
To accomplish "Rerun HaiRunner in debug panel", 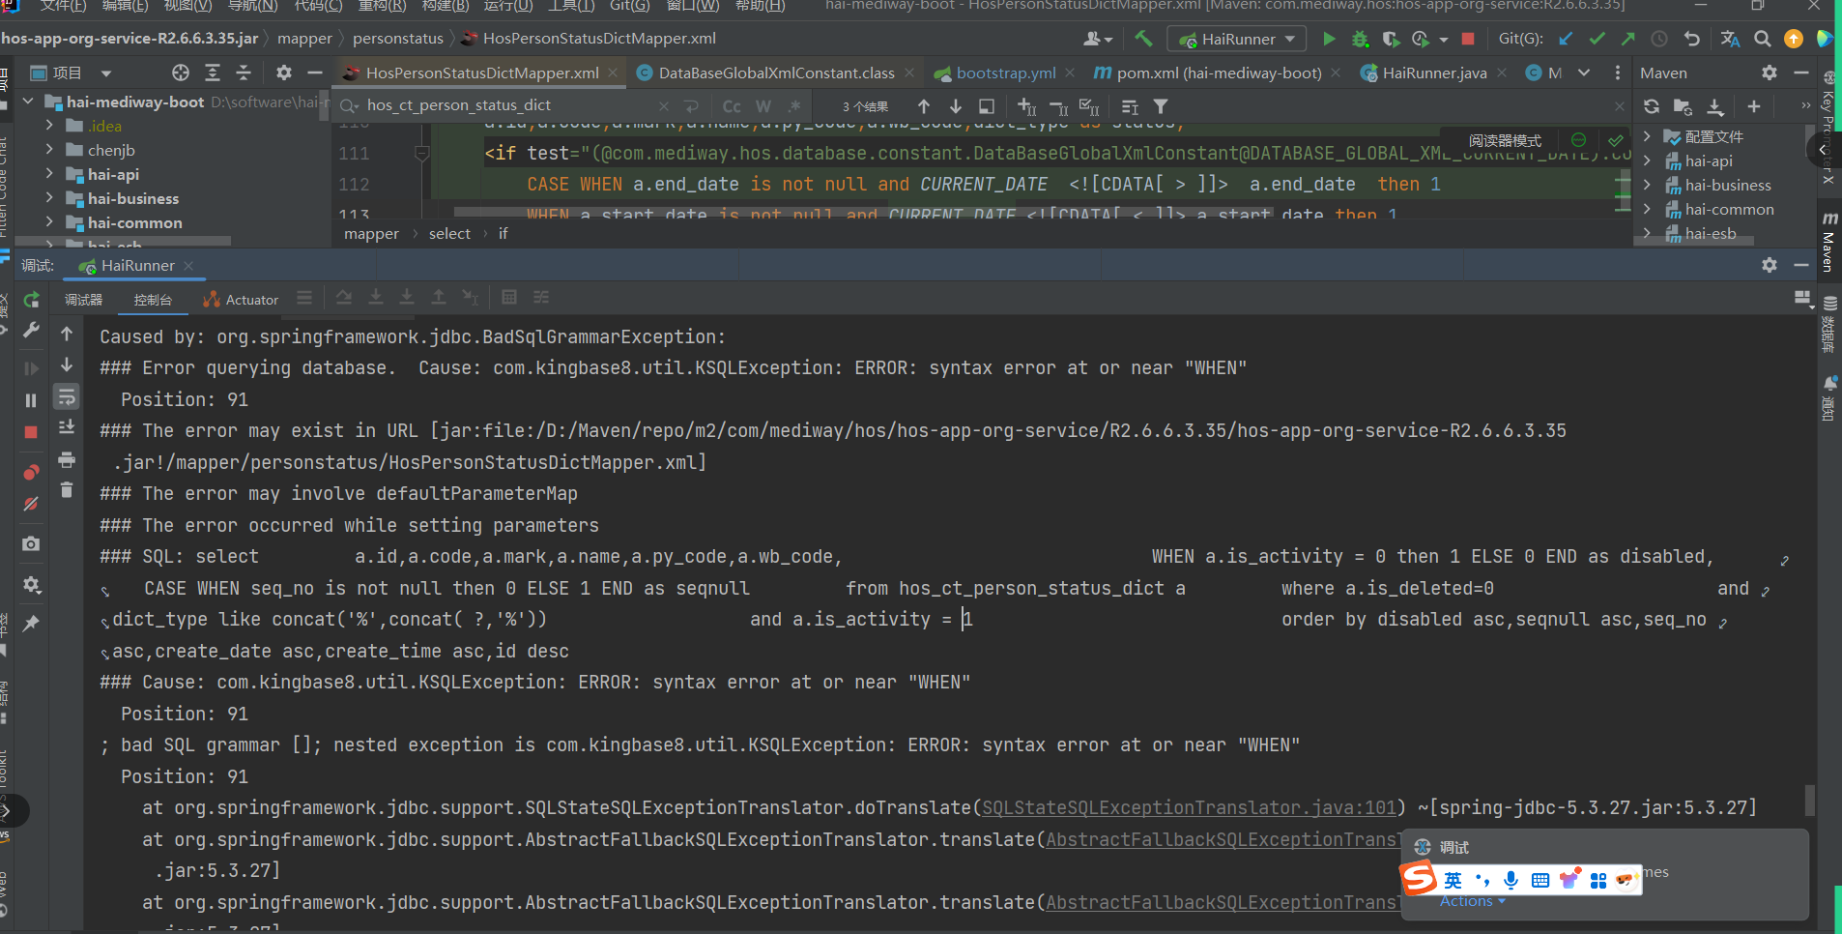I will click(x=31, y=300).
